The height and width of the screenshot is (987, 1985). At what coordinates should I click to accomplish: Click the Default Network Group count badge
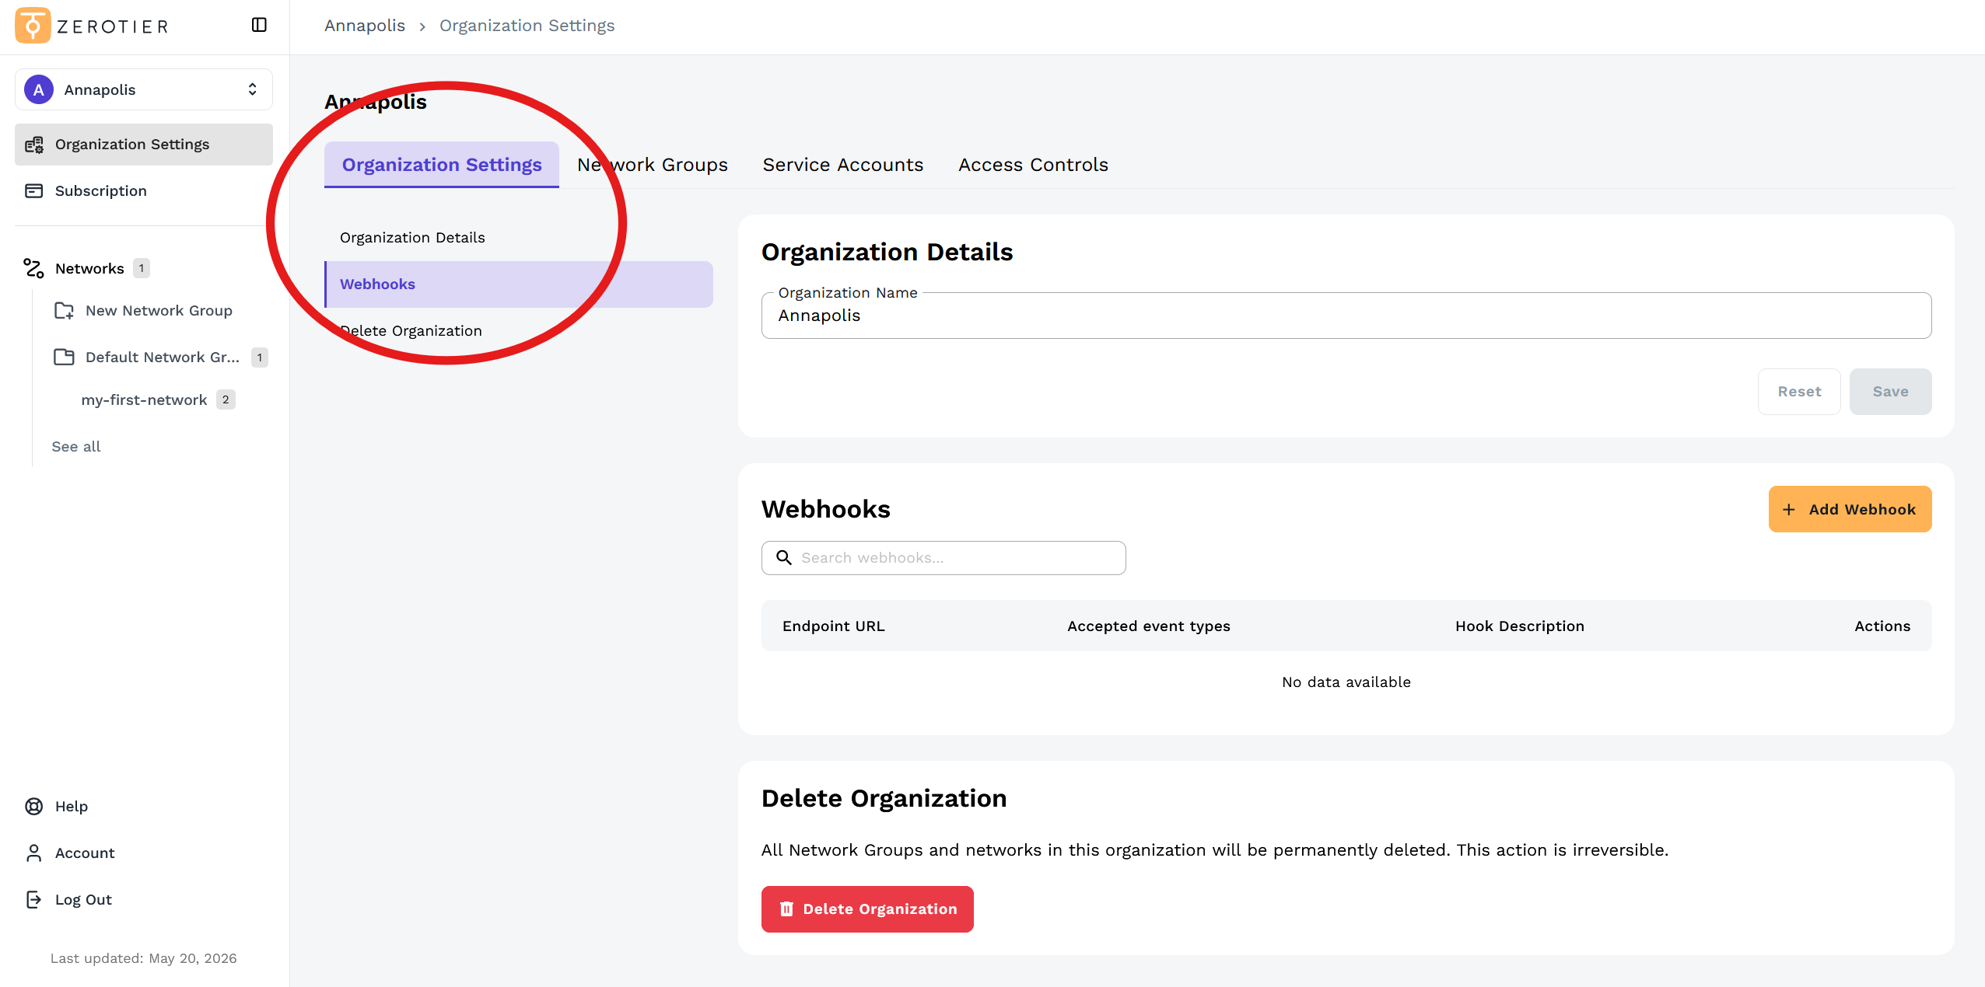tap(260, 357)
